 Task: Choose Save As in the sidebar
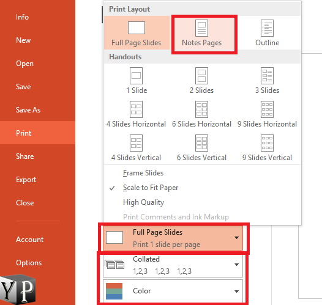point(37,110)
